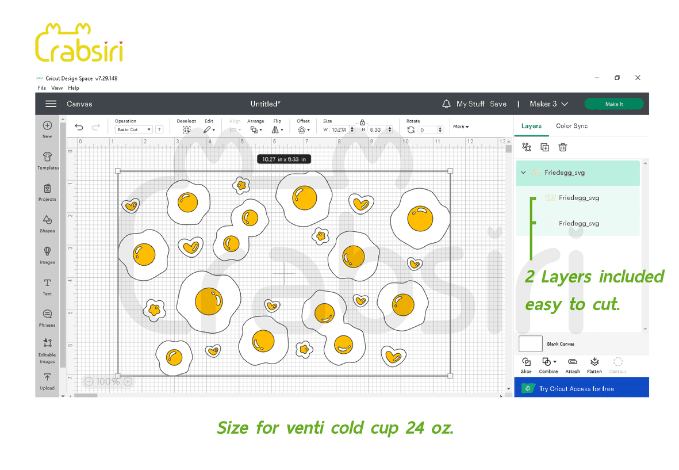The image size is (679, 470).
Task: Click the green Make It button
Action: (x=613, y=104)
